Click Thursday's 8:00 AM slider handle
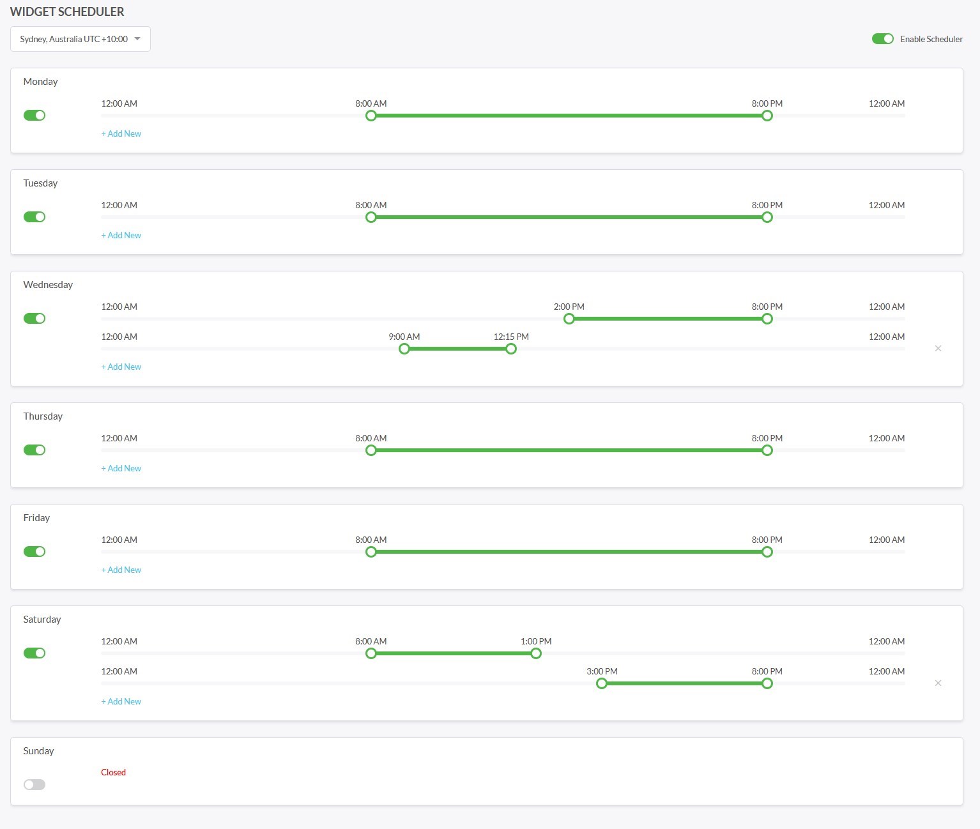 [x=371, y=450]
